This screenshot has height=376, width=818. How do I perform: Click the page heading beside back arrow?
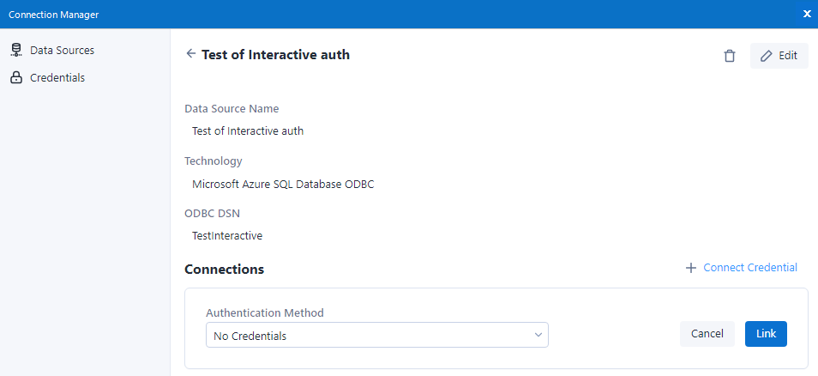275,55
